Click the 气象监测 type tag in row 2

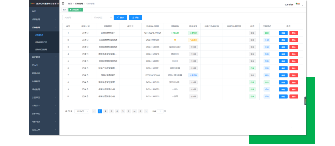(193, 40)
